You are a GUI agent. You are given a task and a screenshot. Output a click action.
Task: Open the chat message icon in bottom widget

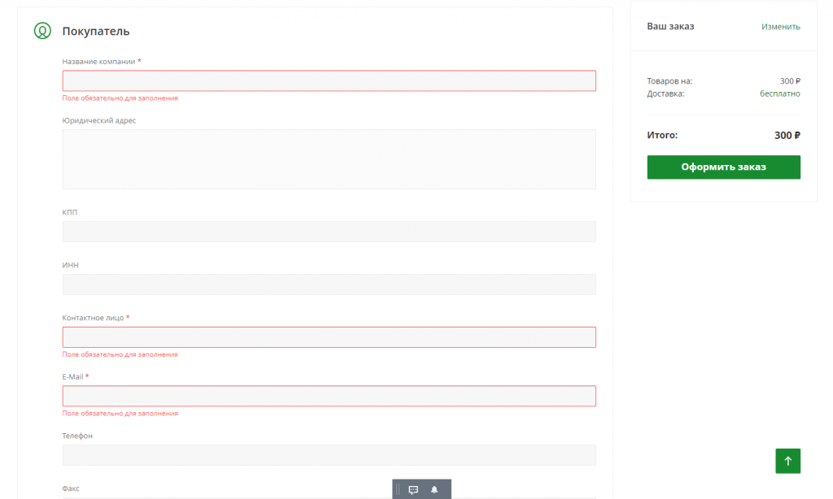[x=413, y=490]
